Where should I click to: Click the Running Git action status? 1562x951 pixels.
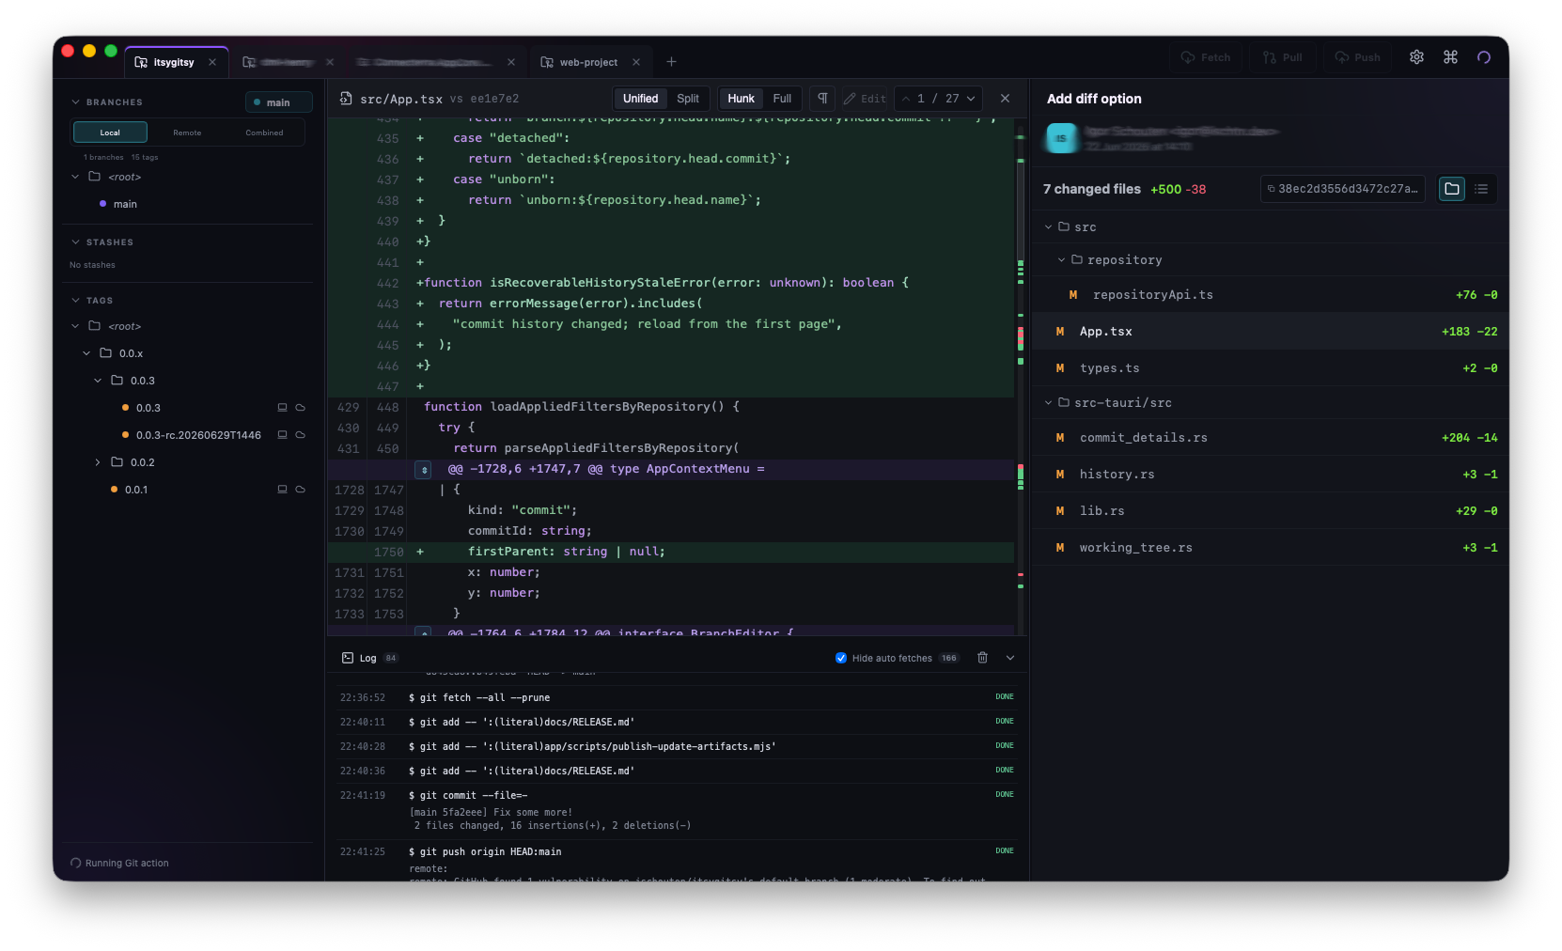tap(119, 863)
